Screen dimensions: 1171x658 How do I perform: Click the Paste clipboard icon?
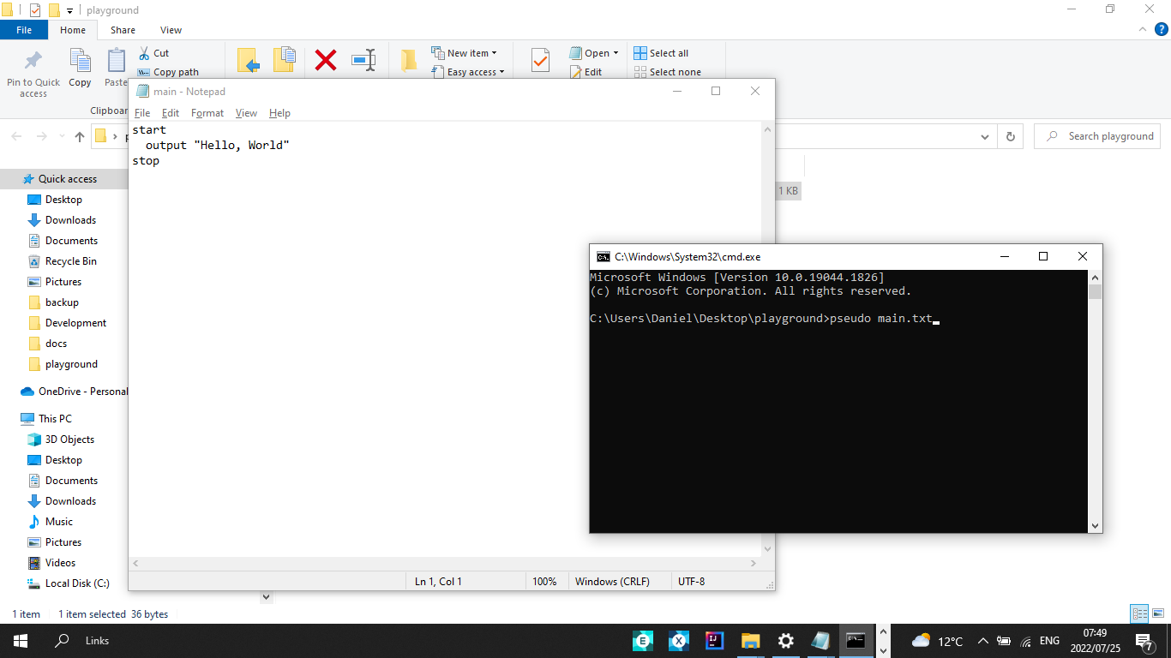[117, 61]
